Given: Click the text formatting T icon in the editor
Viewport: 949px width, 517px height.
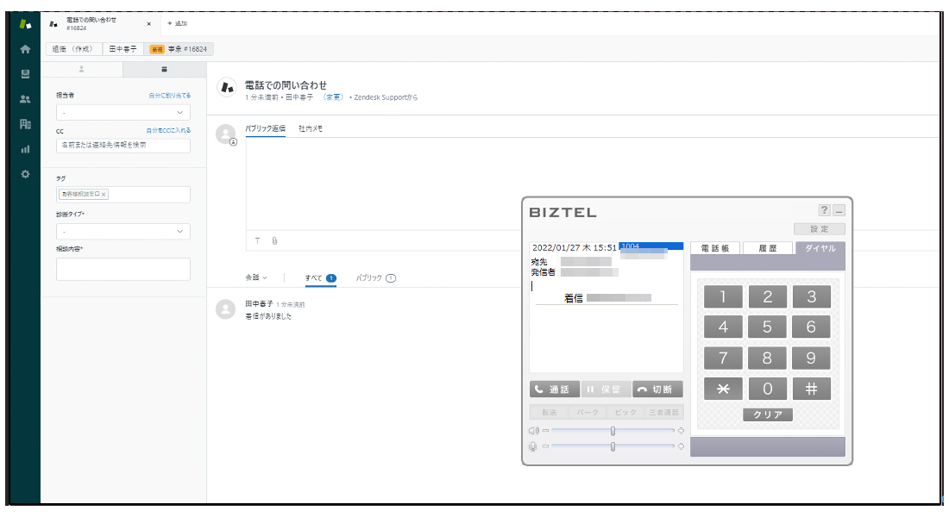Looking at the screenshot, I should pos(257,242).
